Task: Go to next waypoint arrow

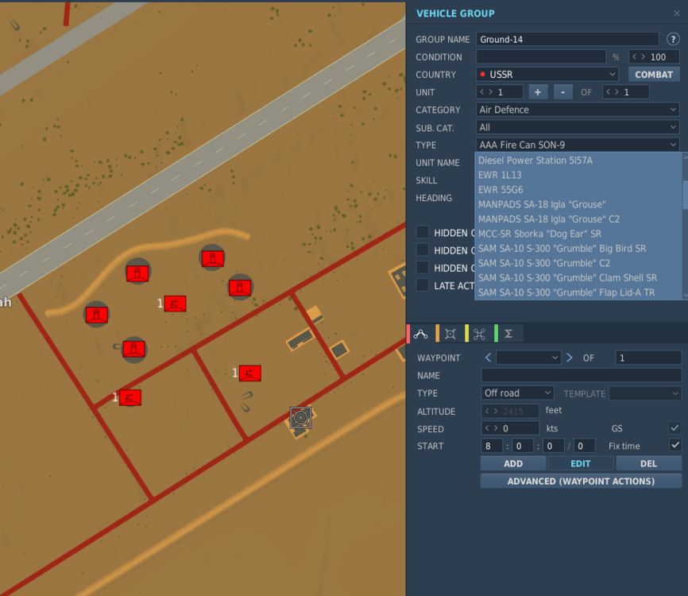Action: tap(569, 358)
